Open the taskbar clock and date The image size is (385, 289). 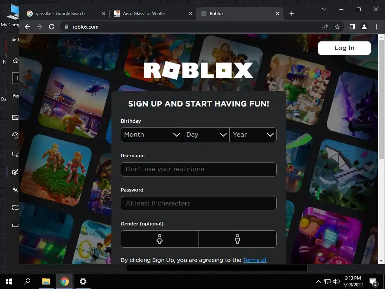pyautogui.click(x=353, y=281)
